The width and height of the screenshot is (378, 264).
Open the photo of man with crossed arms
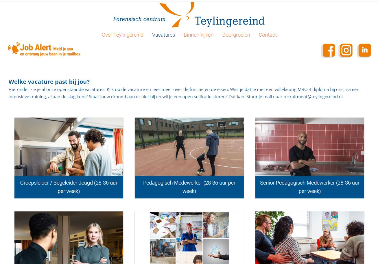point(310,147)
